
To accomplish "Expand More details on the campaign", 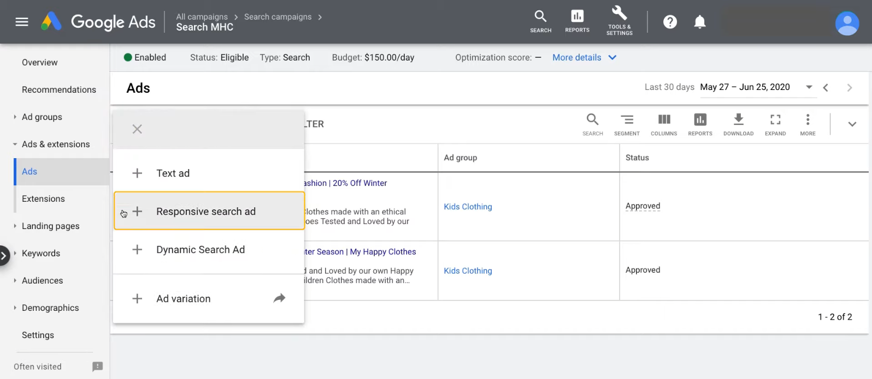I will [584, 57].
